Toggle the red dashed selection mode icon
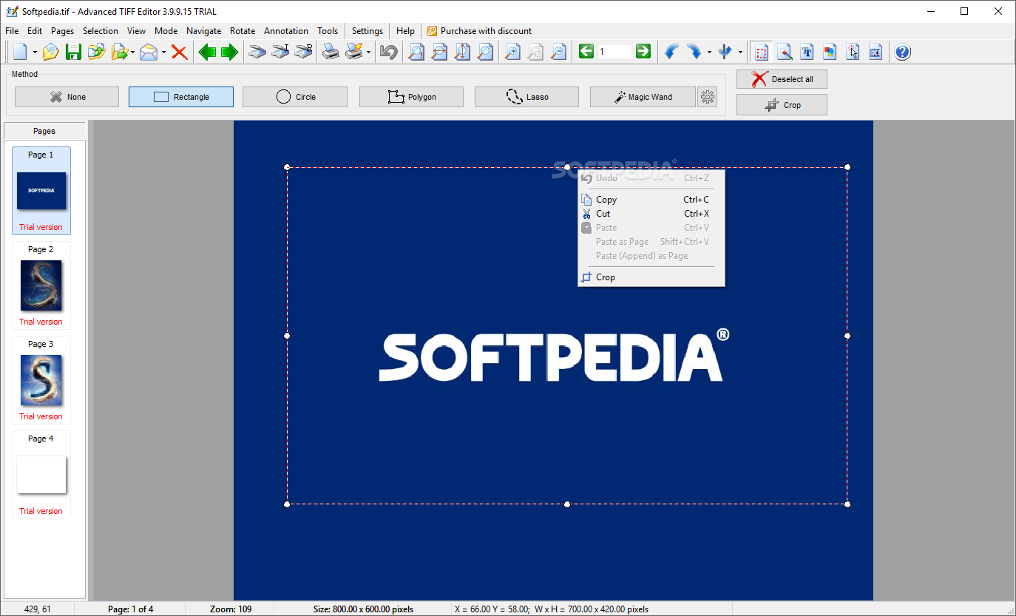 click(762, 52)
